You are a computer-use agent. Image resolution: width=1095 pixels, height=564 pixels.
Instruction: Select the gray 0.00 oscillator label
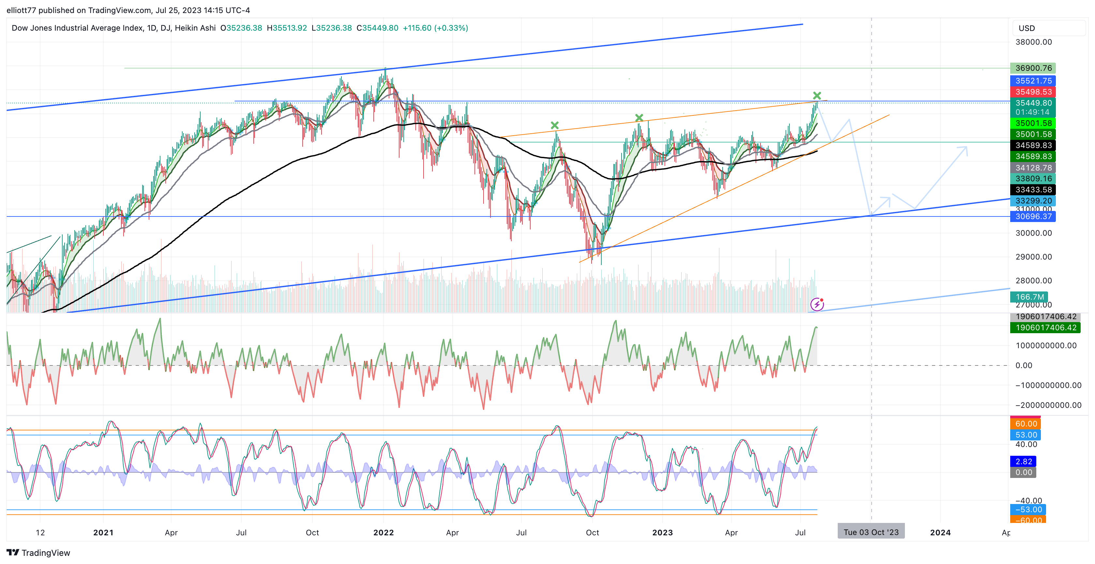pyautogui.click(x=1023, y=473)
